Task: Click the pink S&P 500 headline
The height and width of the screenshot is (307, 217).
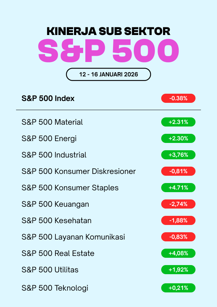Action: pos(108,51)
